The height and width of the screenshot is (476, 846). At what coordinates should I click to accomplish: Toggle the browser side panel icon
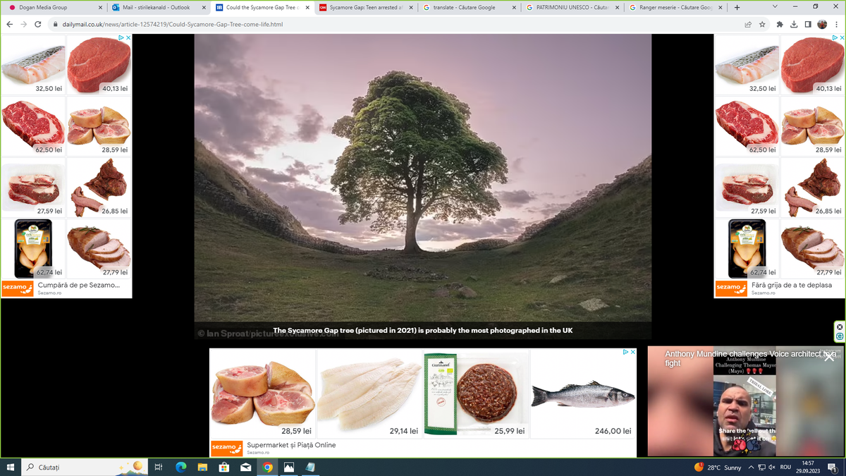coord(809,24)
